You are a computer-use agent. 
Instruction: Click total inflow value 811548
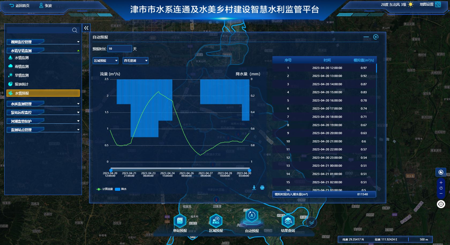point(362,194)
